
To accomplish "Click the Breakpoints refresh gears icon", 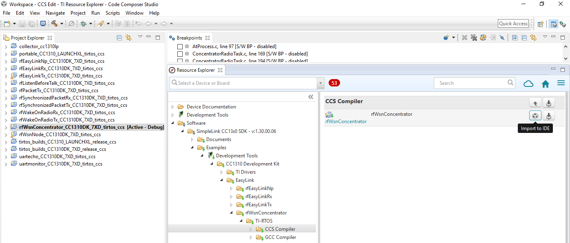I will pos(483,38).
